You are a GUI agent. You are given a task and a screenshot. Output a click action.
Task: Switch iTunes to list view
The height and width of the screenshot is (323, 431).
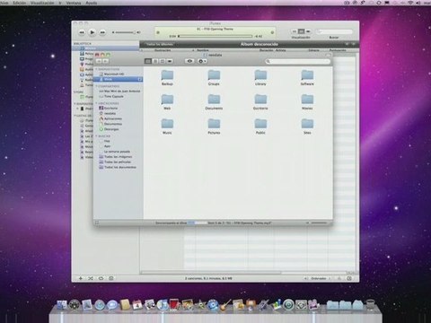pos(295,31)
